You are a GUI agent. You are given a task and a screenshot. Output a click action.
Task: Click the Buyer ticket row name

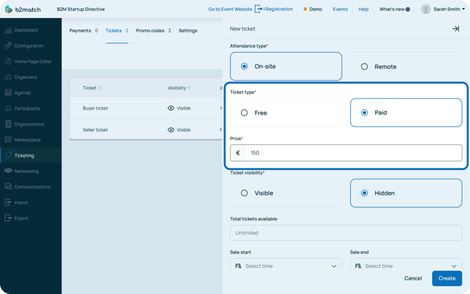[96, 108]
